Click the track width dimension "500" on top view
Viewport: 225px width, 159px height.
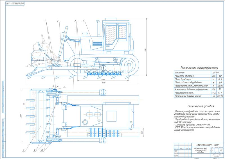point(142,133)
